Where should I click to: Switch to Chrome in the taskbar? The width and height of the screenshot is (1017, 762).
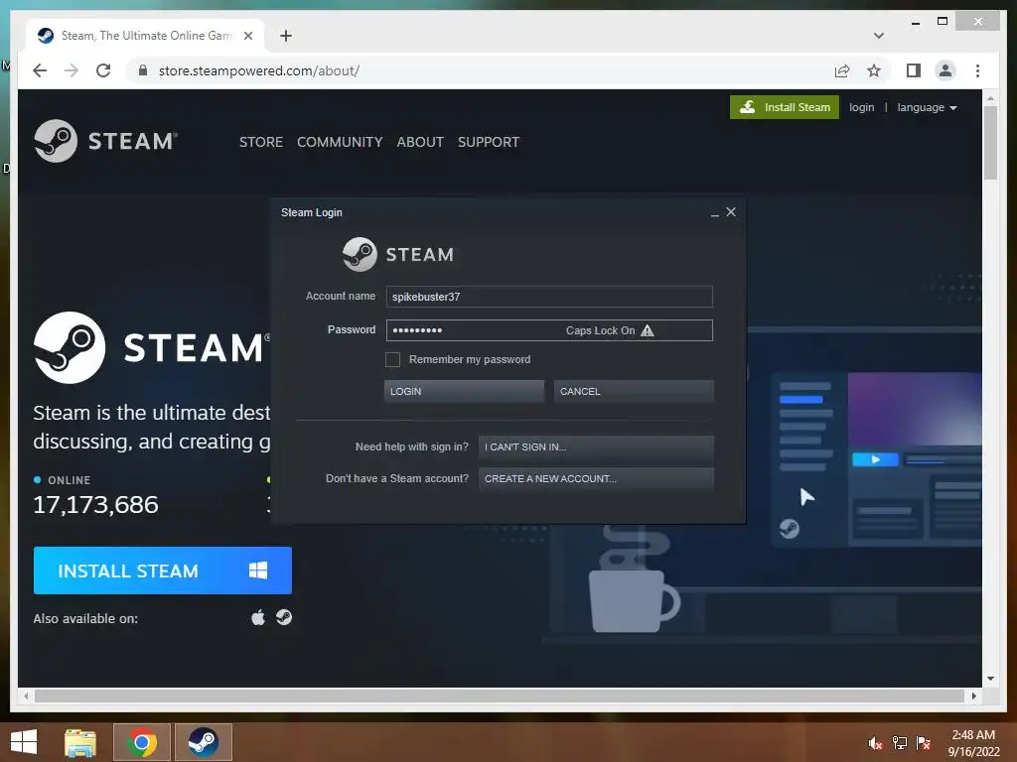pyautogui.click(x=141, y=742)
